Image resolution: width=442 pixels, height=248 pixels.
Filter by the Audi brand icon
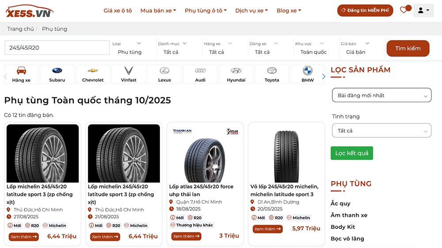200,74
